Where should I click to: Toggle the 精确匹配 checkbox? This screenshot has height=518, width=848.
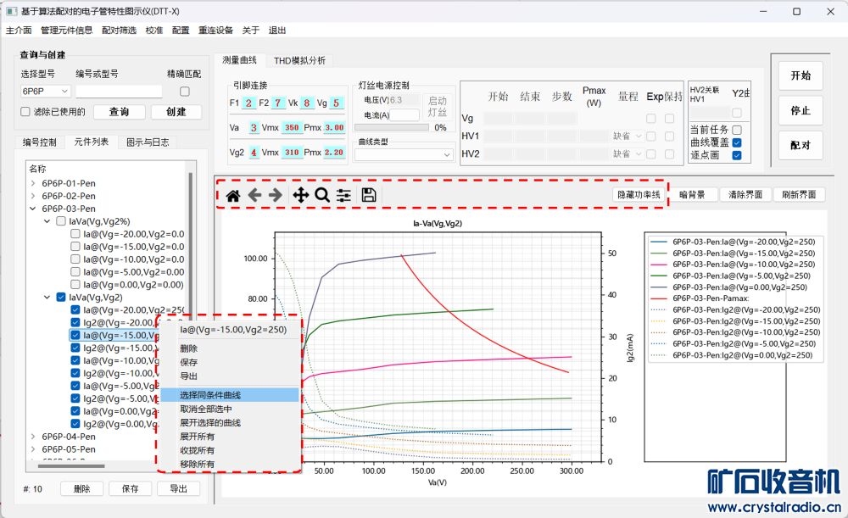[184, 91]
